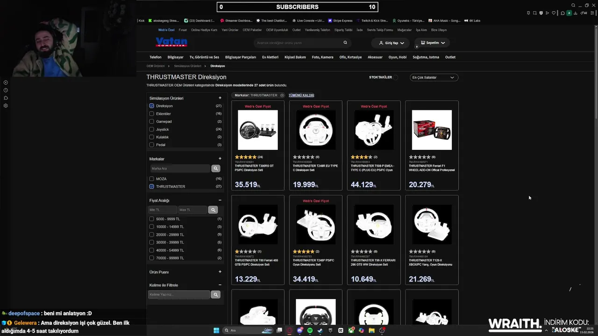Viewport: 598px width, 336px height.
Task: Open the Sepetim cart dropdown
Action: point(432,42)
